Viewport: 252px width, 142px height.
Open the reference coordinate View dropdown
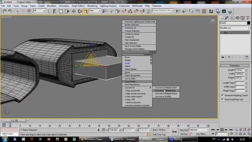click(x=95, y=11)
